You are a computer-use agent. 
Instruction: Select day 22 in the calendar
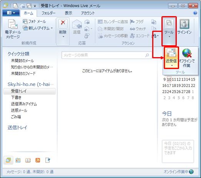point(193,86)
